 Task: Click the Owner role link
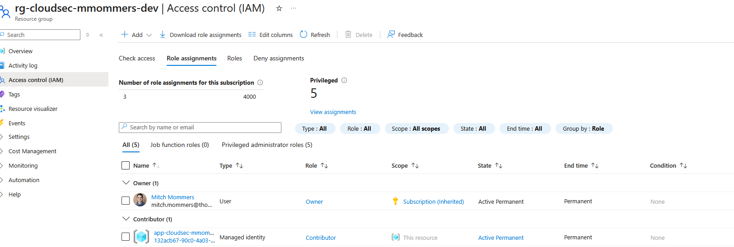click(314, 201)
